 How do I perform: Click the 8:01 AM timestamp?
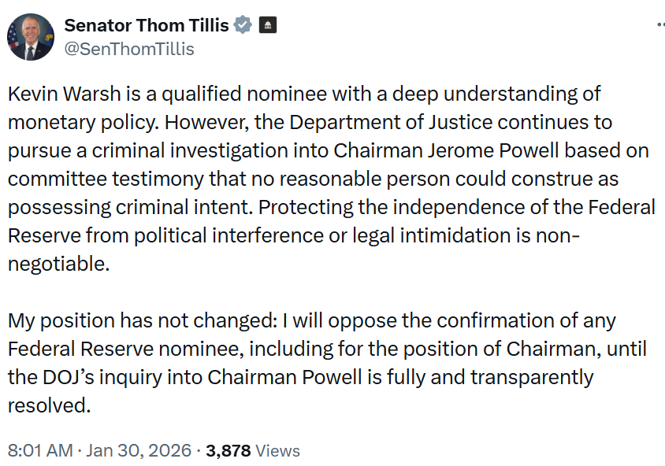tap(40, 451)
